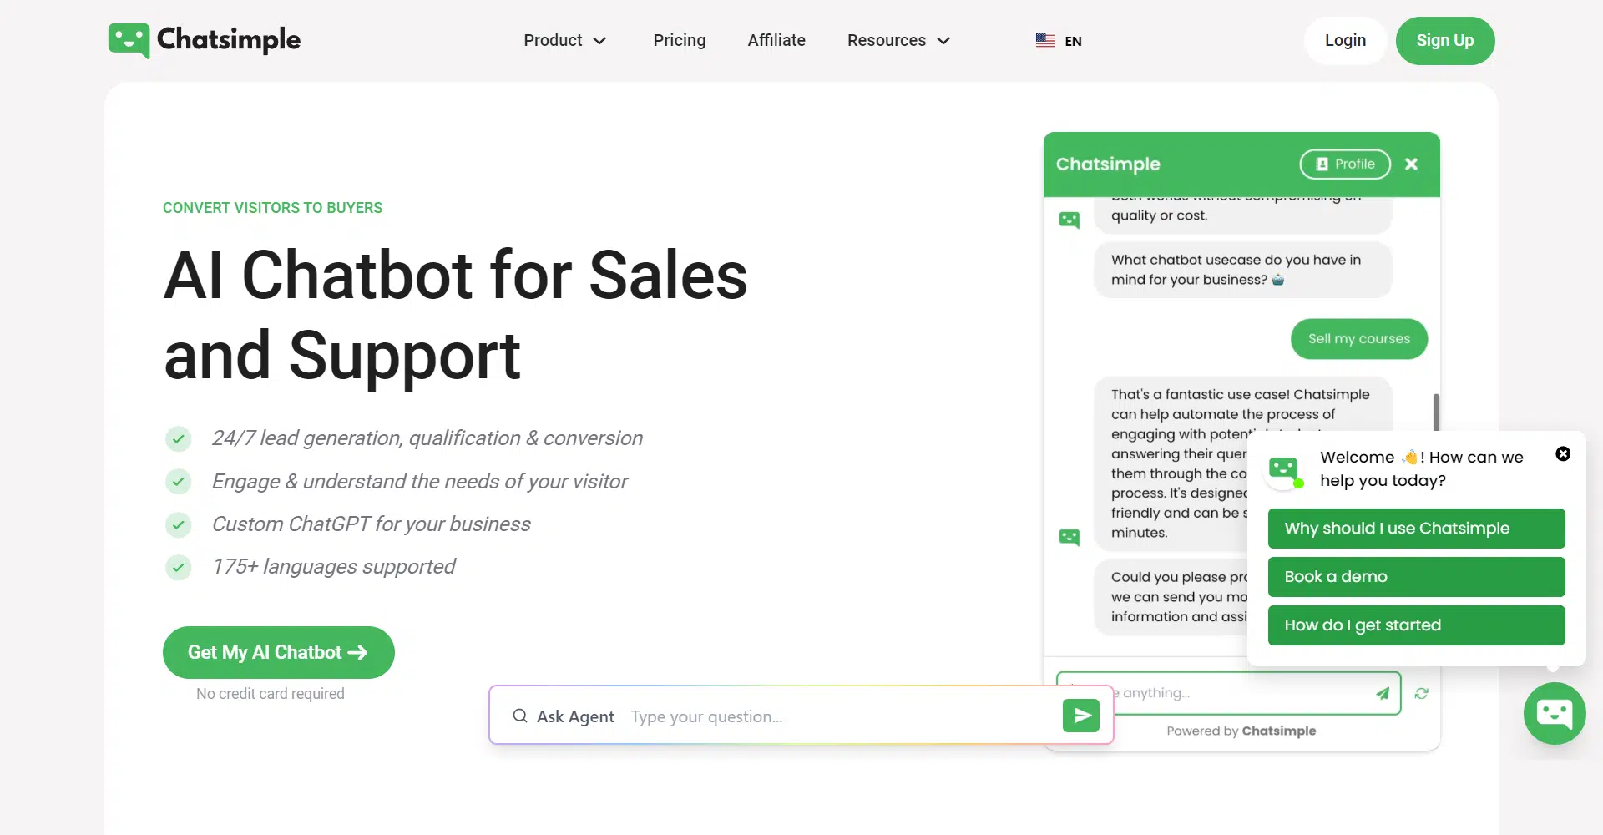Click the Ask Agent search magnifier icon
Viewport: 1603px width, 835px height.
[x=519, y=716]
